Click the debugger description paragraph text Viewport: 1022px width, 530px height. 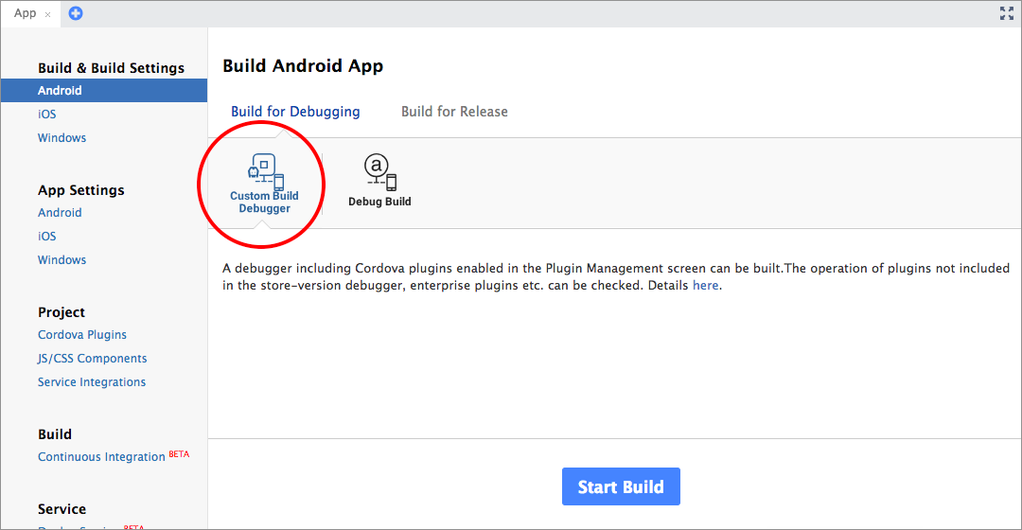pyautogui.click(x=615, y=276)
